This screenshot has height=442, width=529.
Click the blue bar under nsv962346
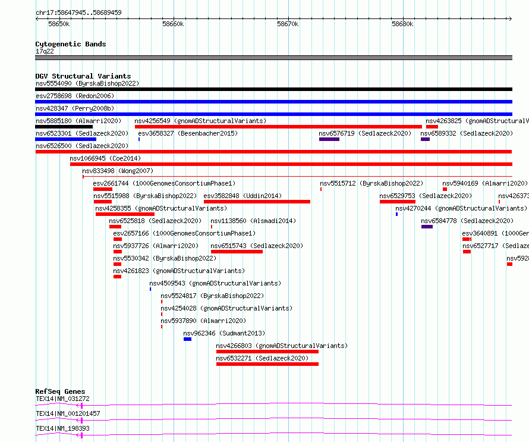188,339
